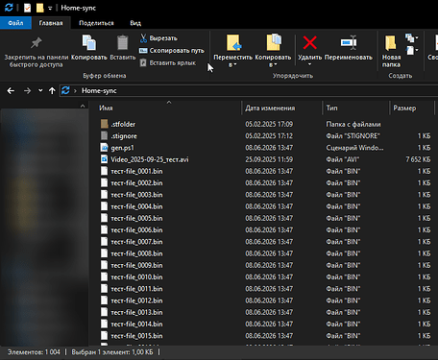Image resolution: width=438 pixels, height=360 pixels.
Task: Click navigation pane scroll up arrow
Action: 83,106
